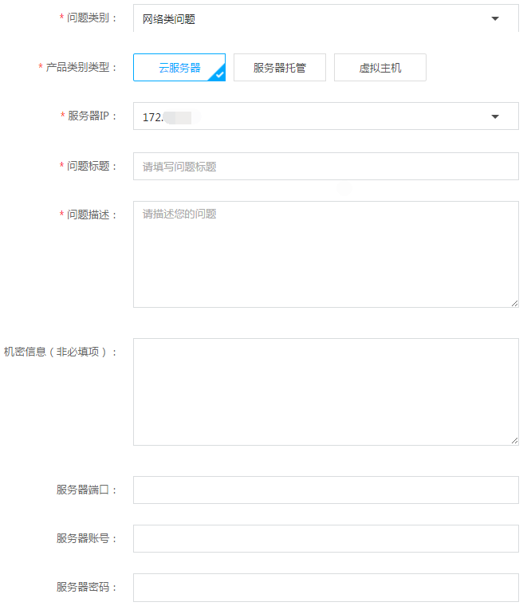Focus the 问题标题 input field
Screen dimensions: 527x610
click(326, 167)
